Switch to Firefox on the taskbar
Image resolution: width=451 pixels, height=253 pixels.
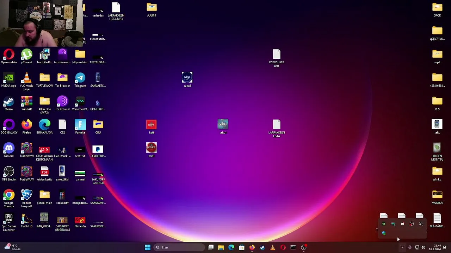tap(252, 247)
